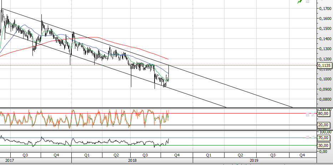Screen dimensions: 333x165
Task: Click the Q2 label of 2019
Action: pos(240,155)
